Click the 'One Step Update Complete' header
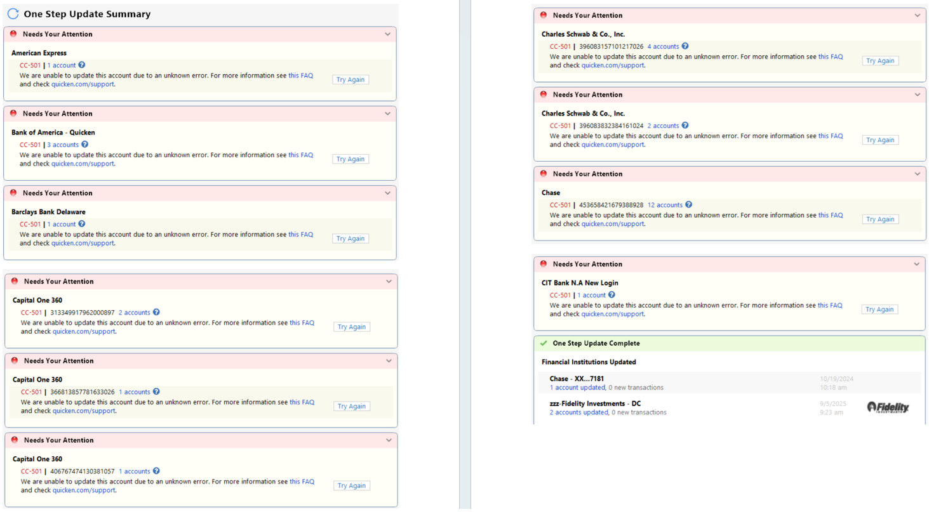 (730, 343)
